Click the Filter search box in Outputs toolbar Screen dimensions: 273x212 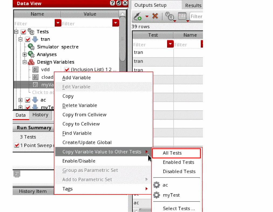coord(196,16)
